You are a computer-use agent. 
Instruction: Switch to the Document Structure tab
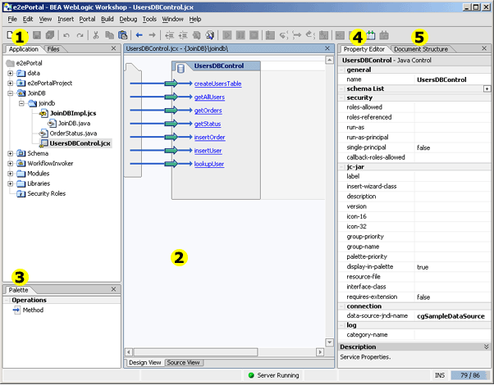[421, 49]
